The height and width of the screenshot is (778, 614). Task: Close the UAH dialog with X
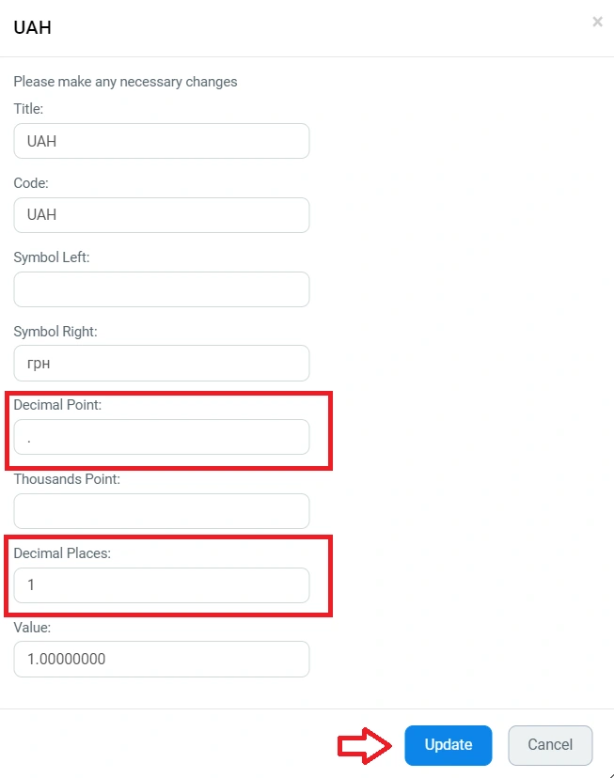click(x=597, y=22)
